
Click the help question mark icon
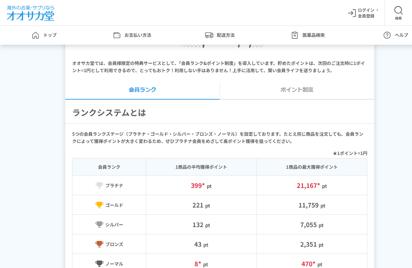[x=387, y=35]
